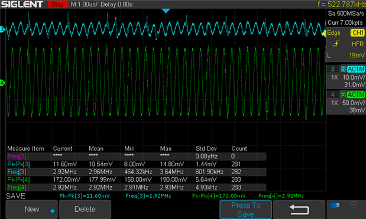Image resolution: width=366 pixels, height=219 pixels.
Task: Click the channel 4 ground level marker
Action: (x=2, y=83)
